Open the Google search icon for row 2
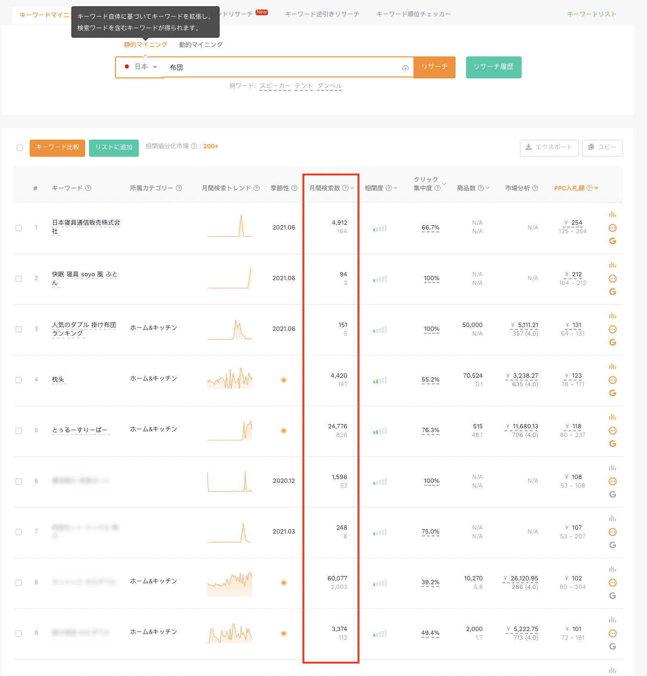Image resolution: width=647 pixels, height=676 pixels. [613, 292]
